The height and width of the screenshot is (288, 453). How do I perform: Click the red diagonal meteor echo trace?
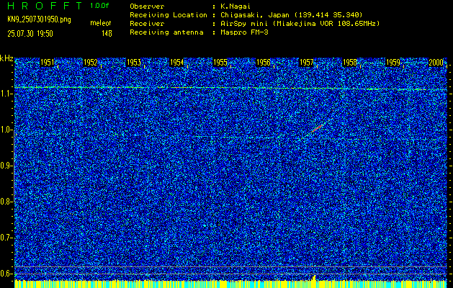tap(317, 129)
